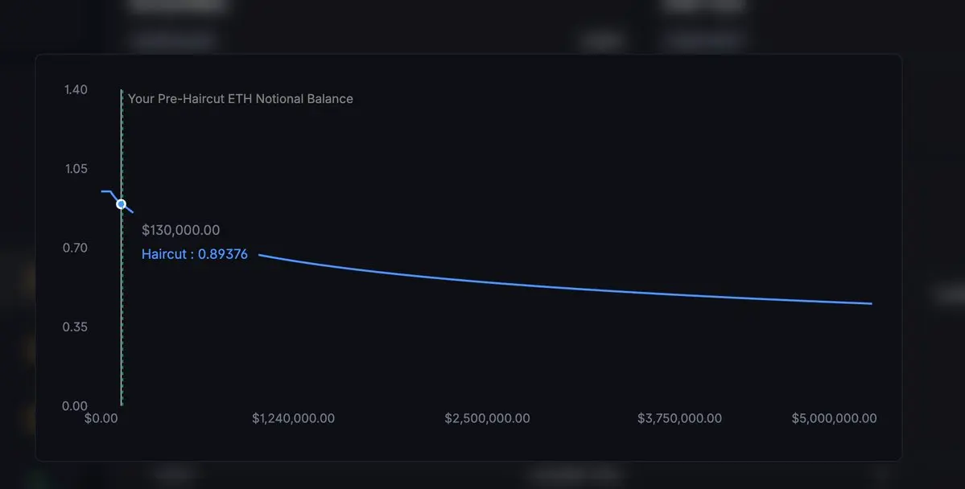
Task: Click the 1.05 y-axis label
Action: coord(76,169)
